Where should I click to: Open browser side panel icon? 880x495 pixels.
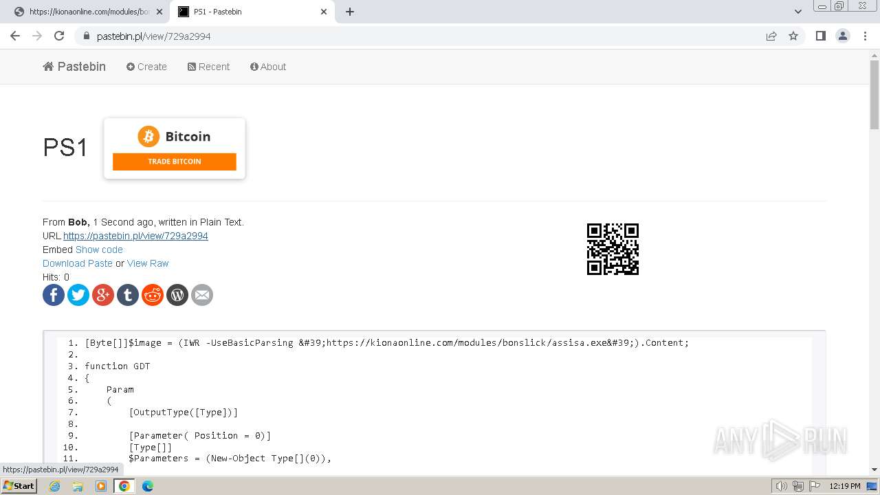coord(820,36)
